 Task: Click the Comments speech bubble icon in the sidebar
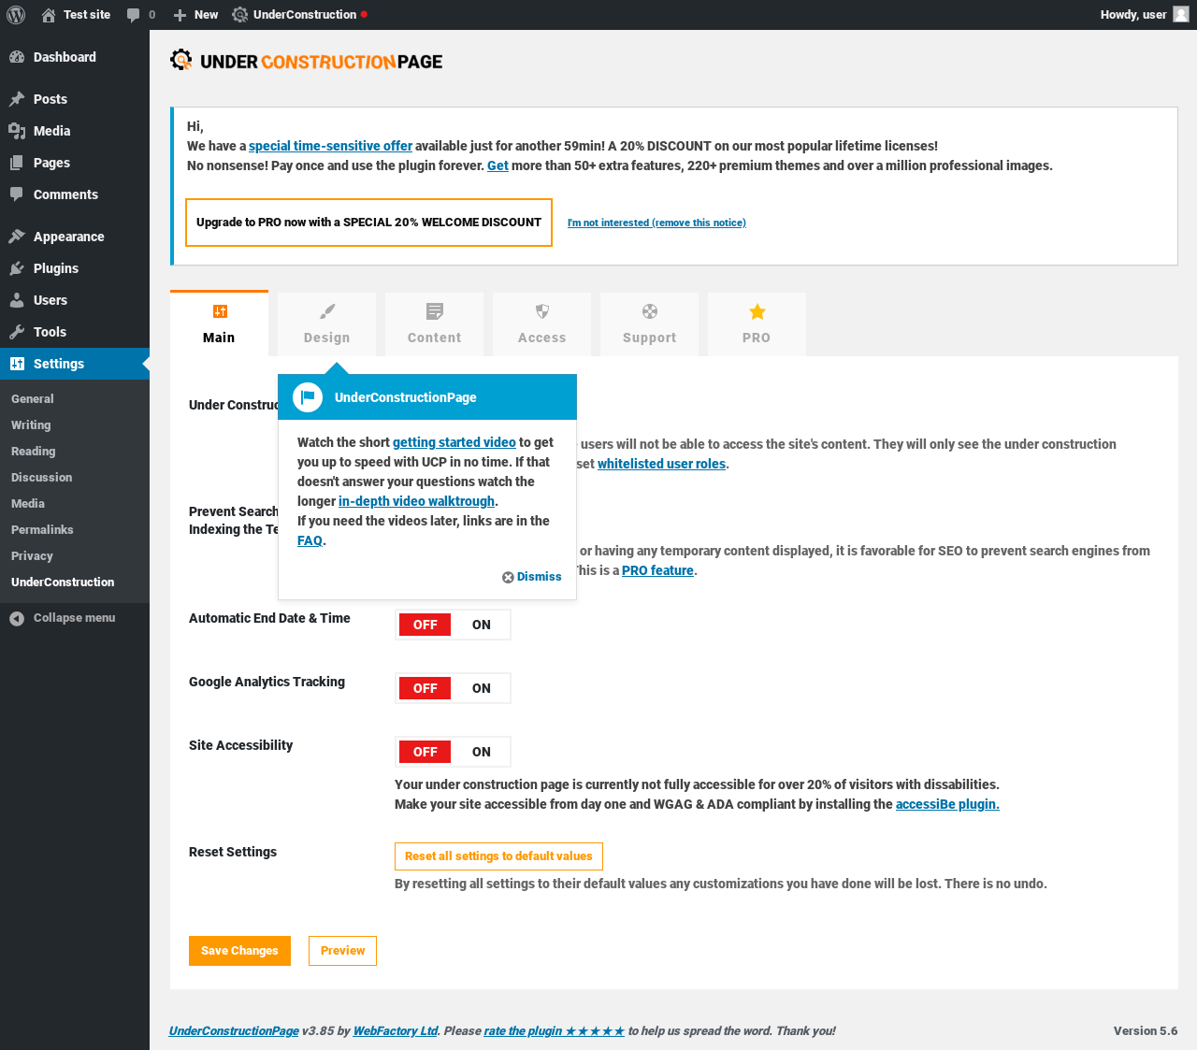coord(17,194)
